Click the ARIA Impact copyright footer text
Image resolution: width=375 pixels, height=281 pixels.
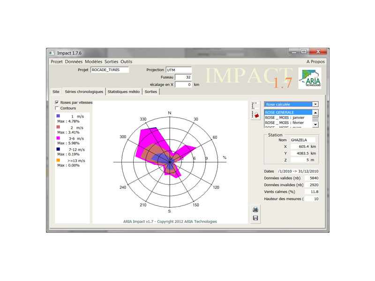[170, 222]
